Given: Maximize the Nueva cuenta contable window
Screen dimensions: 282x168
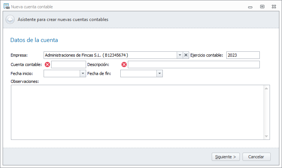Looking at the screenshot, I should coord(262,7).
